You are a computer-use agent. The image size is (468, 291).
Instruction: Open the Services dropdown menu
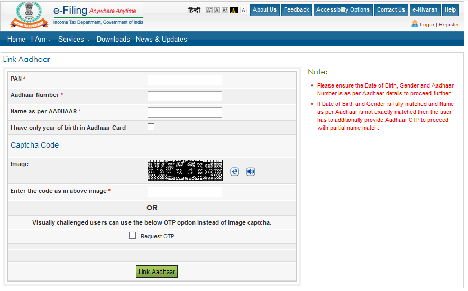[x=74, y=40]
